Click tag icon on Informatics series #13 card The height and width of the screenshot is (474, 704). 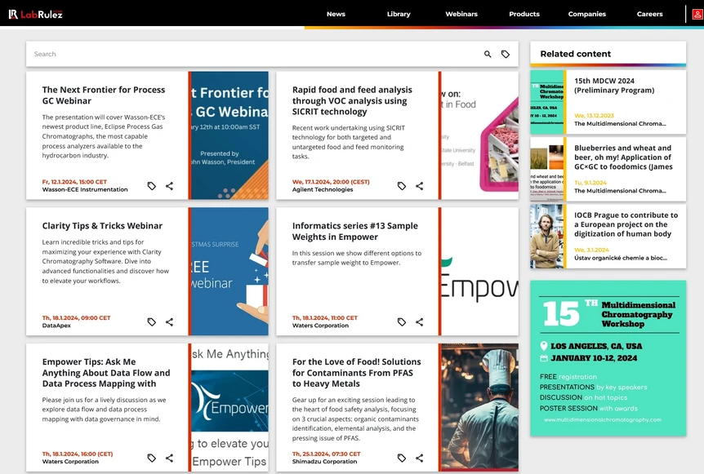[402, 322]
